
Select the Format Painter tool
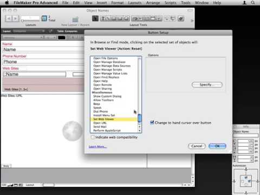[x=181, y=18]
